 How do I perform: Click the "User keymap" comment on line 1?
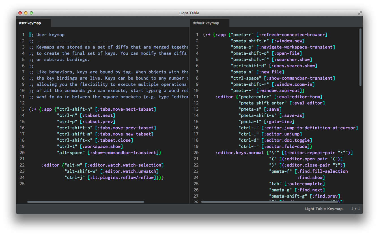50,35
